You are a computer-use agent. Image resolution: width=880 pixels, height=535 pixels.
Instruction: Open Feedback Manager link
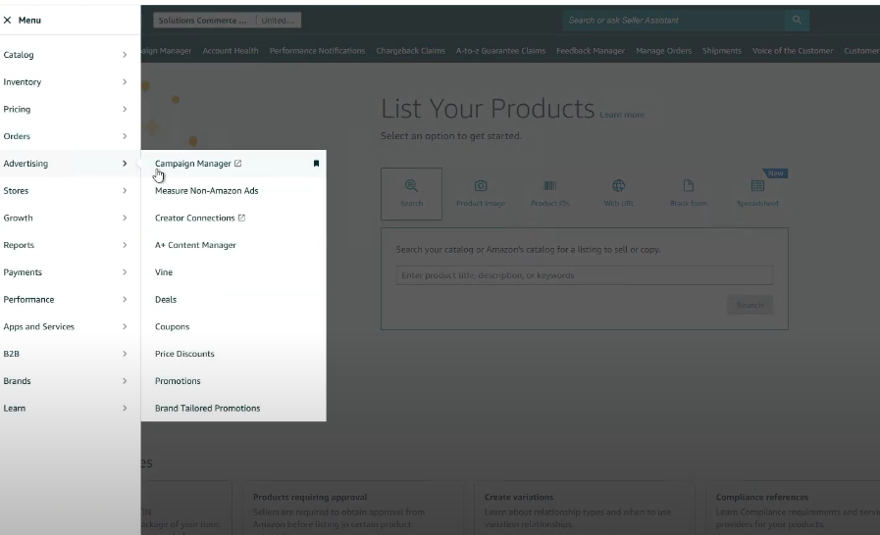[x=591, y=51]
